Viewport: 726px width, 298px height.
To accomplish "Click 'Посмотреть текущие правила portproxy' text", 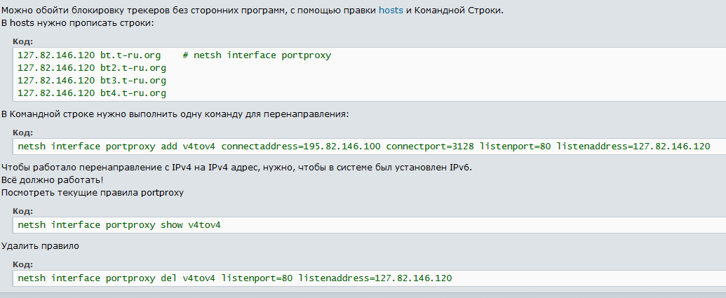I will 93,193.
